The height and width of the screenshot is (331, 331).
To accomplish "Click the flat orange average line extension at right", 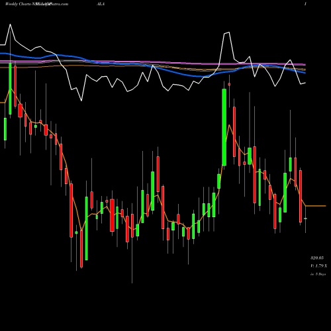I will [316, 206].
